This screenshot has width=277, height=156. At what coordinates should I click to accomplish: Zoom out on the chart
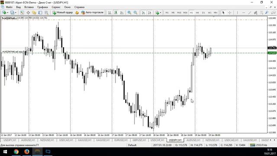[x=135, y=13]
